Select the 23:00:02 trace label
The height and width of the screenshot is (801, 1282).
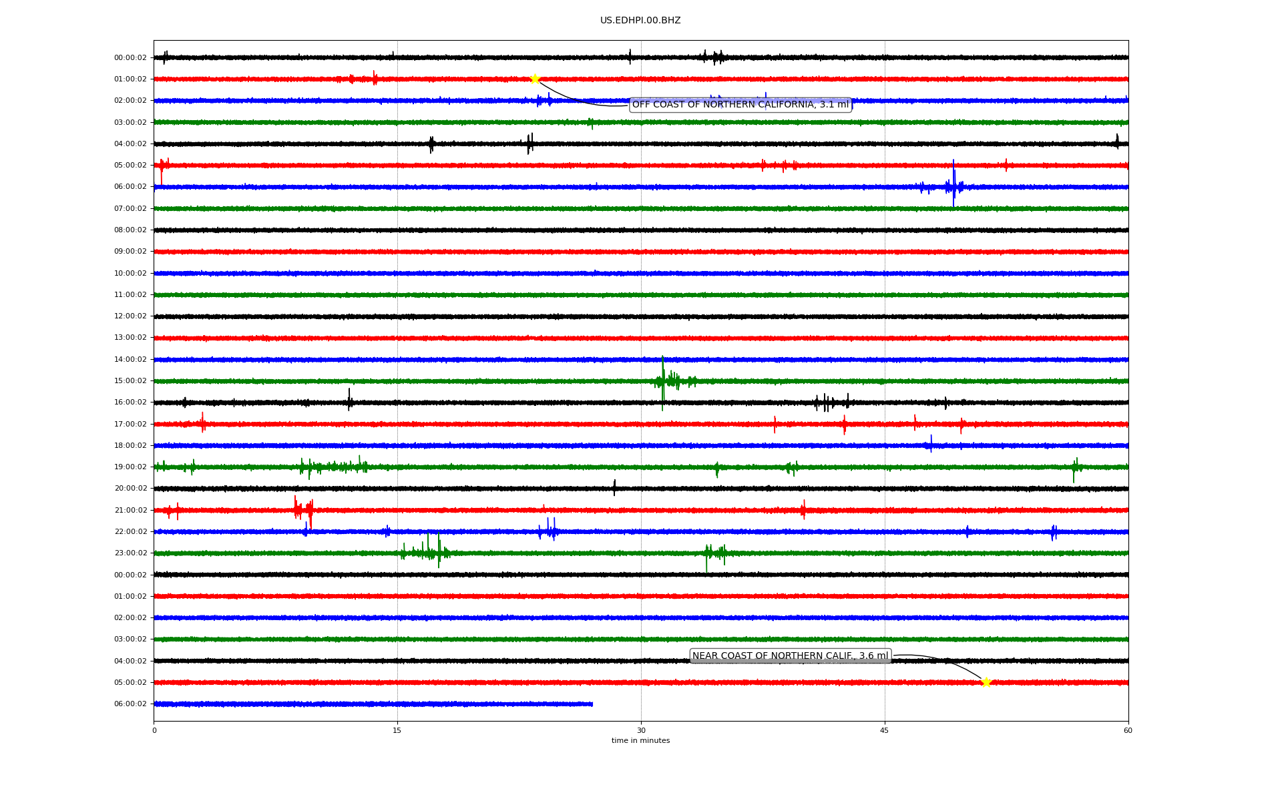[x=130, y=553]
